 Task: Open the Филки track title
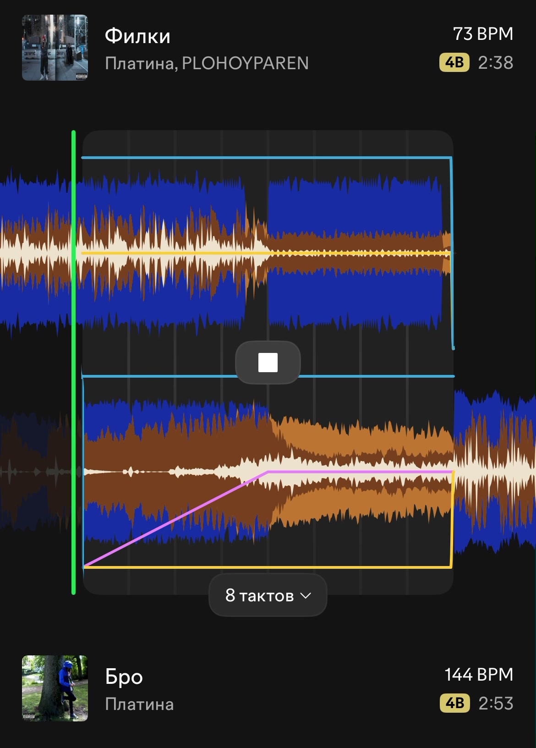pyautogui.click(x=137, y=36)
